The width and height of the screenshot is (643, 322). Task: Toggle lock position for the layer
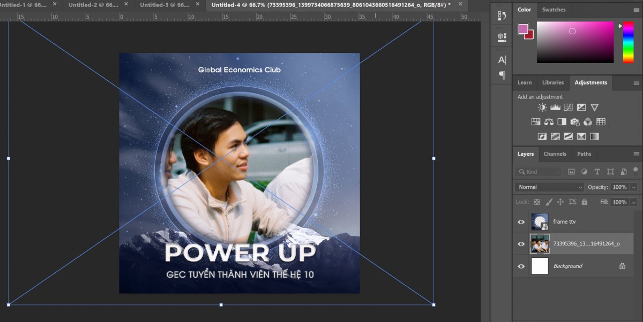(x=560, y=202)
